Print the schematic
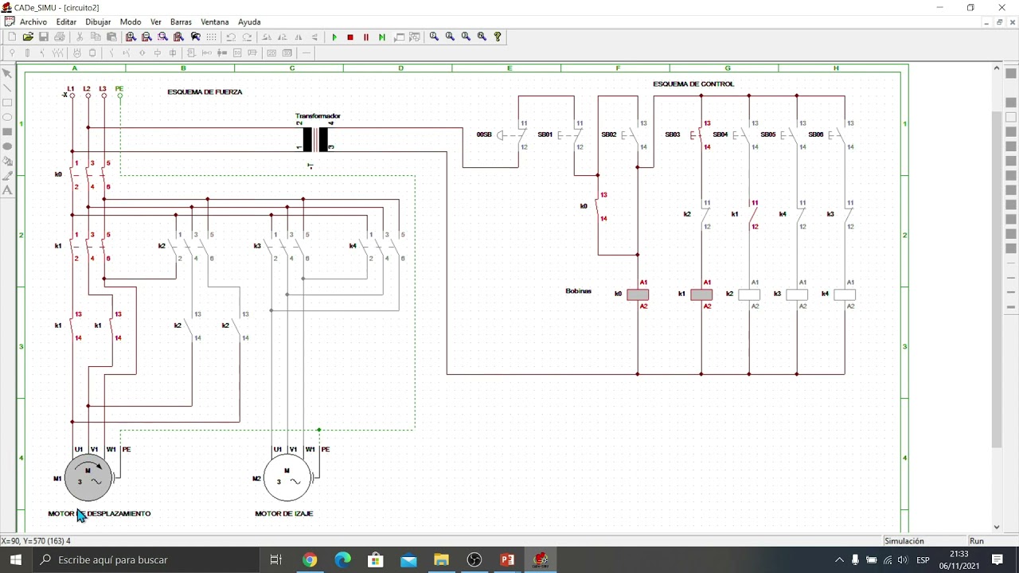Image resolution: width=1019 pixels, height=573 pixels. (60, 37)
